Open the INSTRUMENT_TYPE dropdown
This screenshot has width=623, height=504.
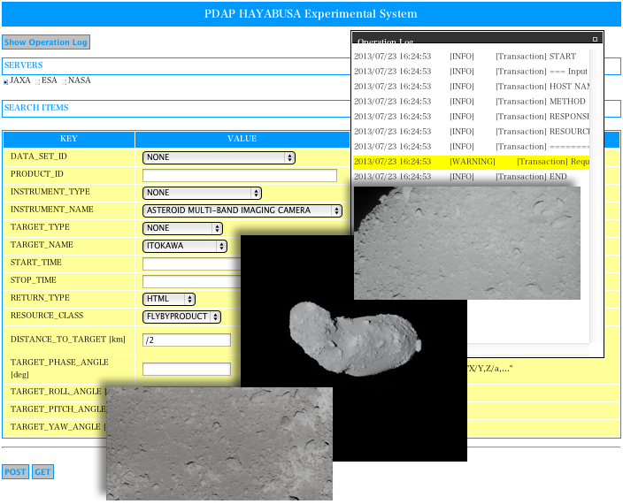click(202, 193)
